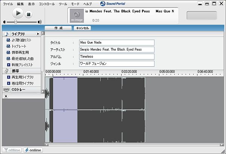The image size is (226, 154).
Task: Click the 0:20 elapsed time display
Action: click(x=96, y=20)
